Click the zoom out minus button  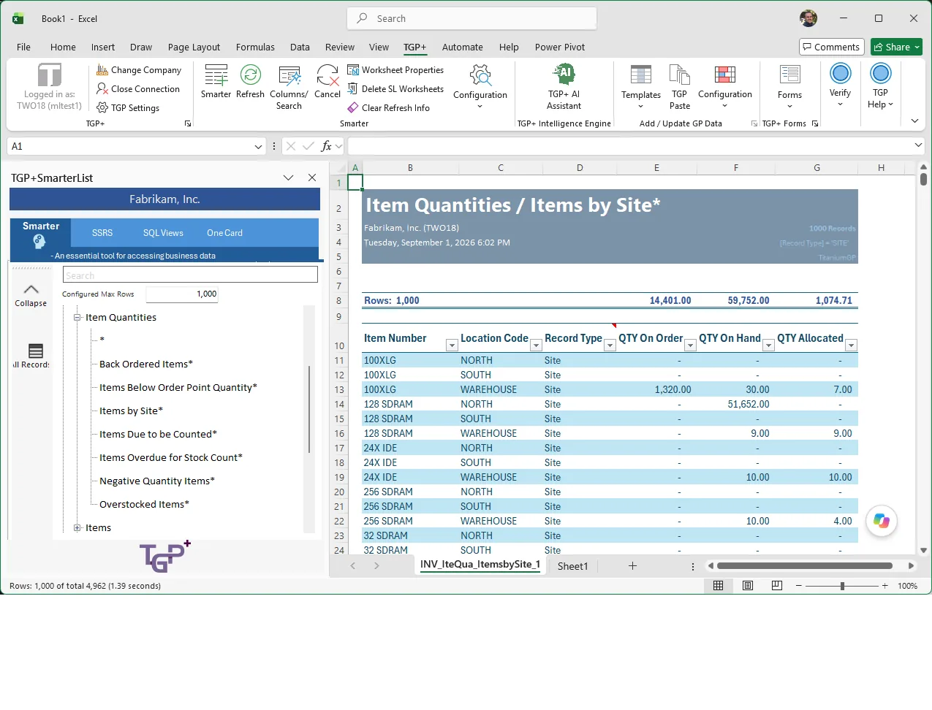(799, 586)
